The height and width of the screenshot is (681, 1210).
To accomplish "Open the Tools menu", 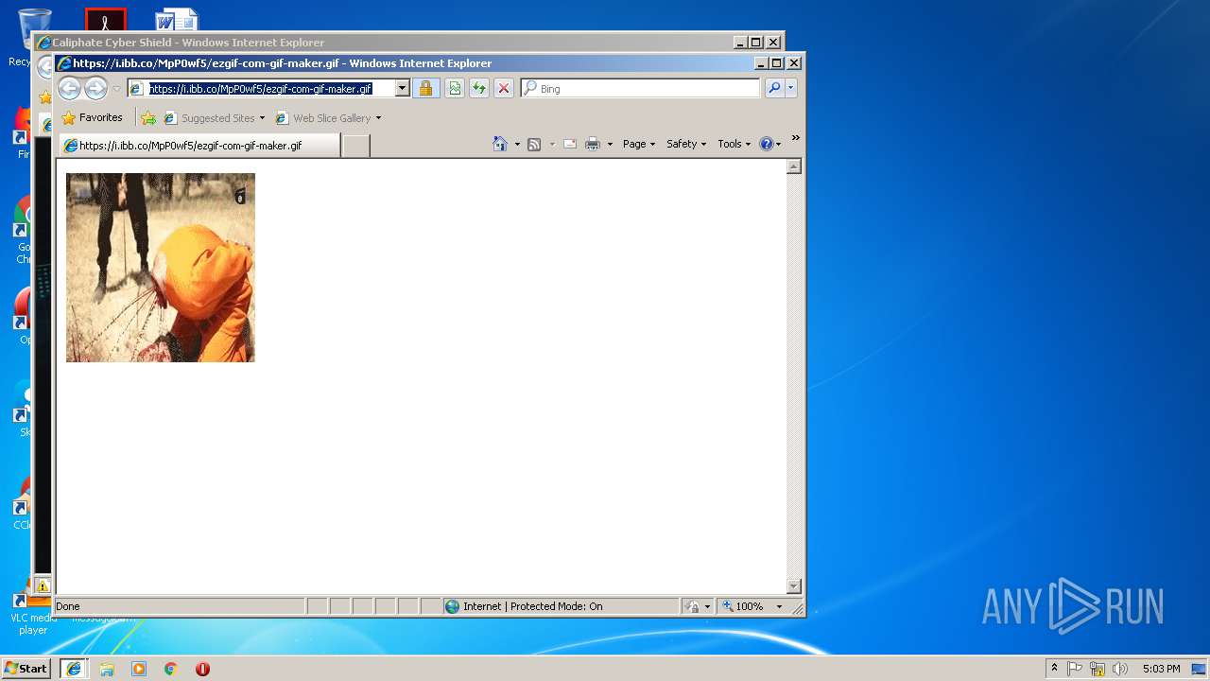I will point(734,144).
